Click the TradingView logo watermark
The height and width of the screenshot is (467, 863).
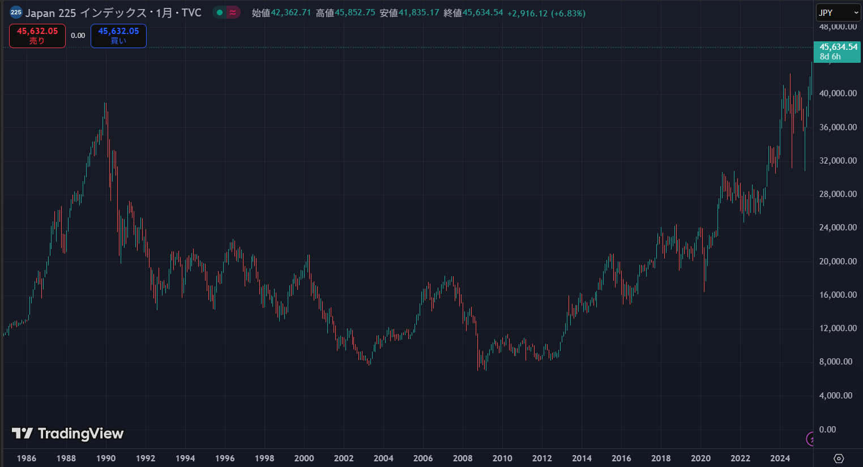click(x=68, y=434)
